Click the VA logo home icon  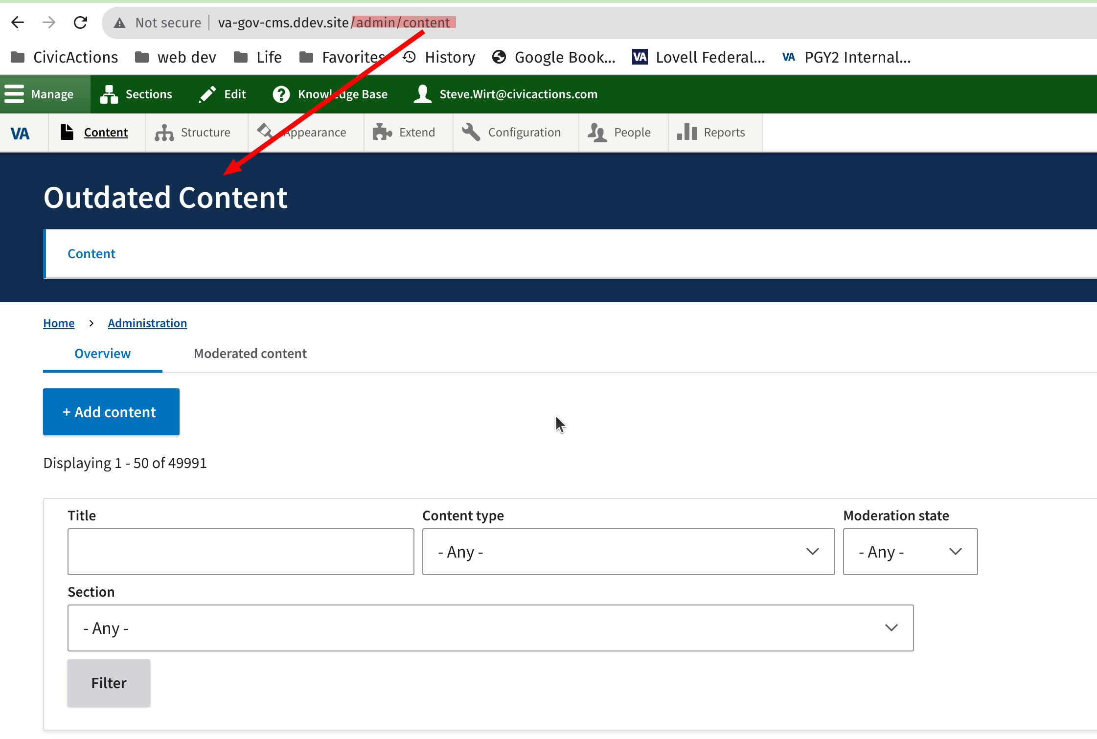click(20, 133)
